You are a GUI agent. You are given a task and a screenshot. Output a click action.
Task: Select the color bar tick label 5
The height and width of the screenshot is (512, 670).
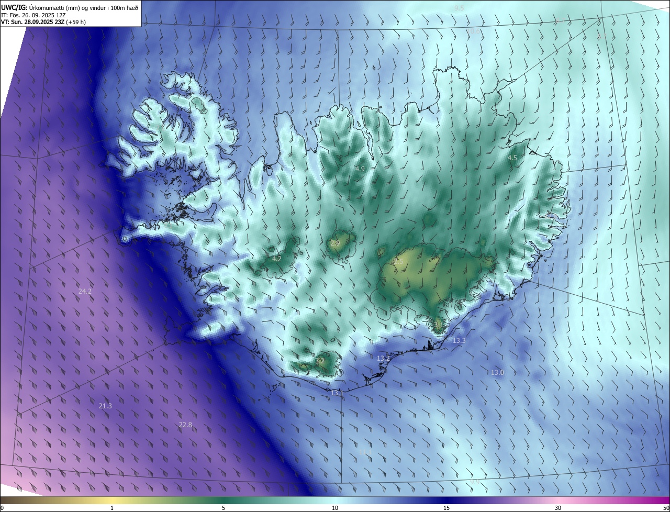224,508
